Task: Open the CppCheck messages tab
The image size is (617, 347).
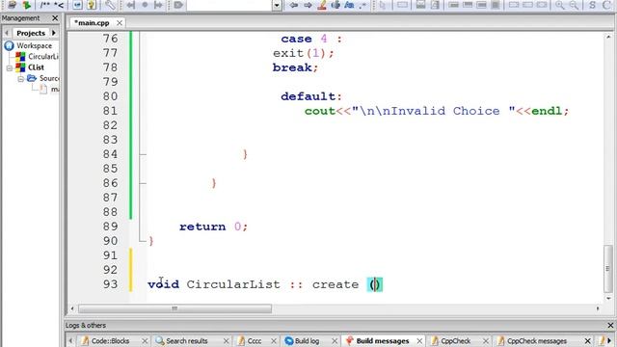Action: coord(537,341)
